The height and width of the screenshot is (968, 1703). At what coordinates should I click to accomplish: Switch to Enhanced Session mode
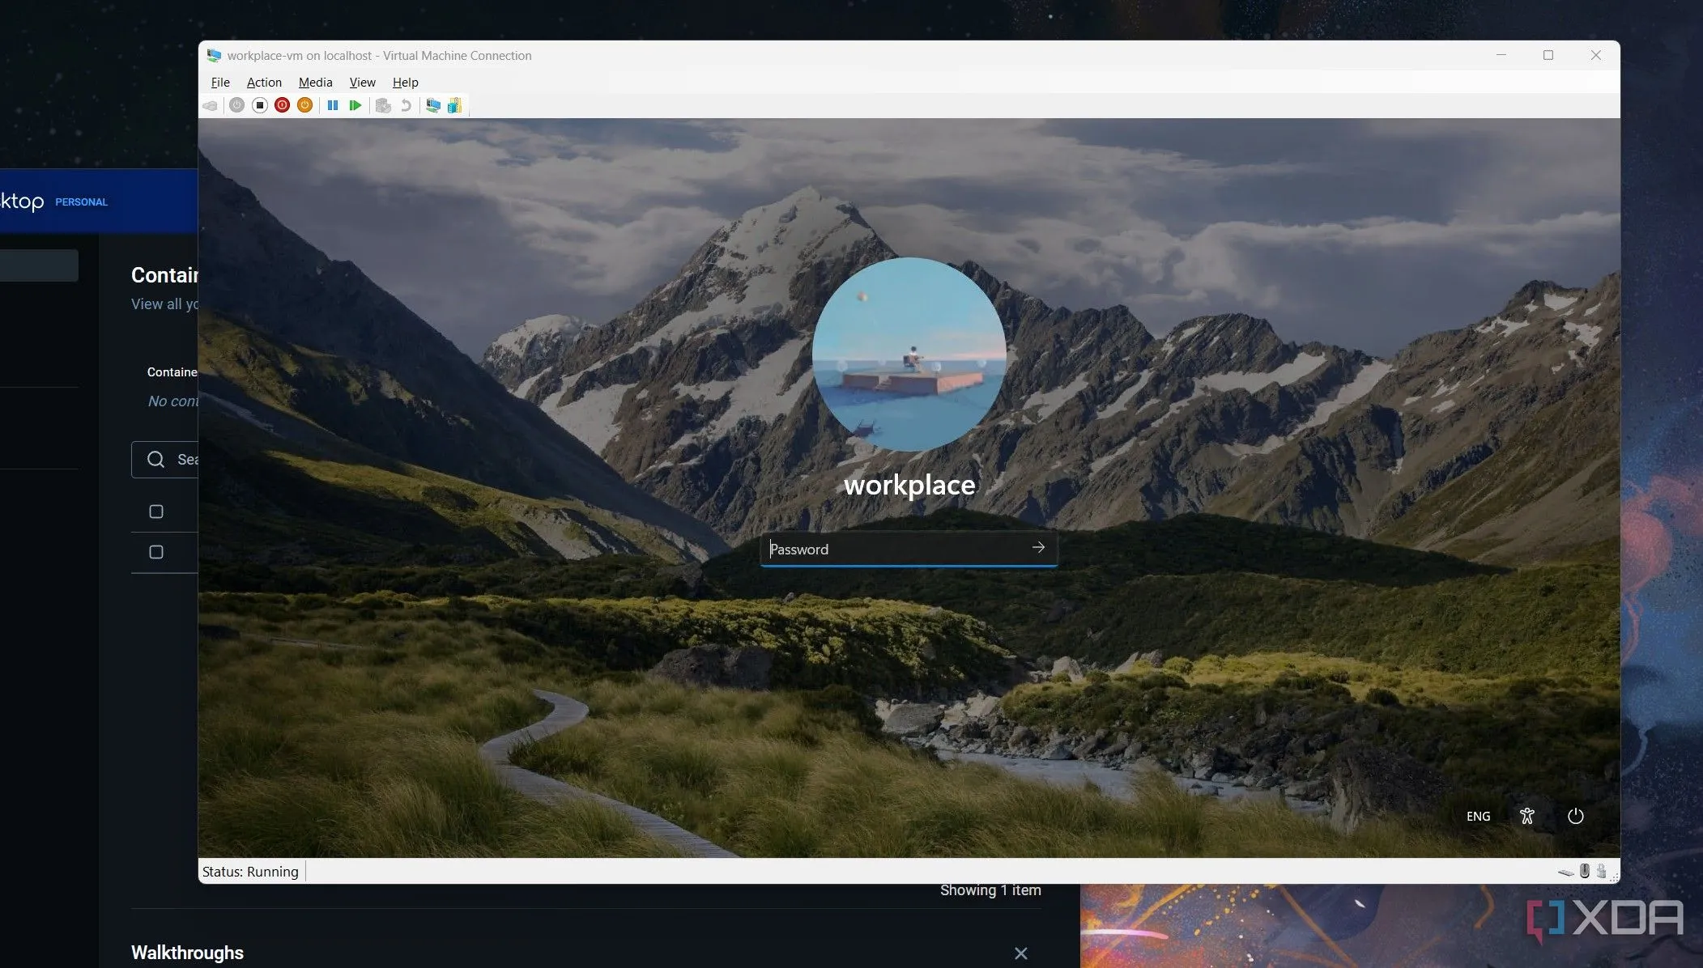(x=431, y=105)
